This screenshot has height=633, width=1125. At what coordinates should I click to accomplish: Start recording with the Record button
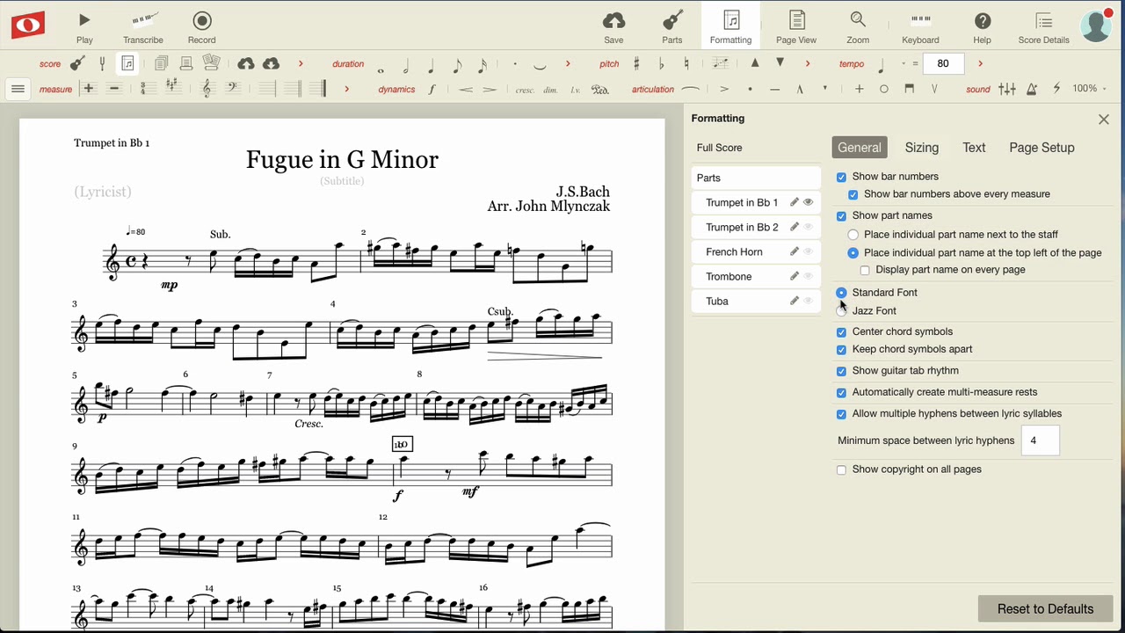[x=201, y=25]
